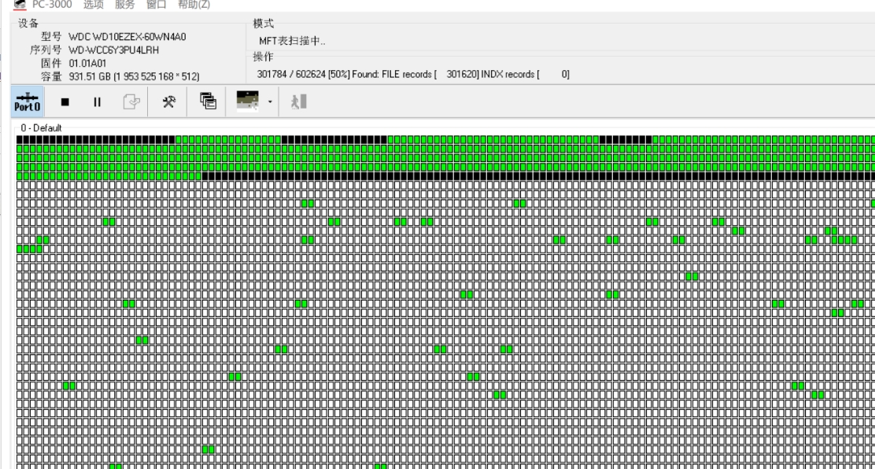Click the capacity value 931.51 GB
875x469 pixels.
134,76
